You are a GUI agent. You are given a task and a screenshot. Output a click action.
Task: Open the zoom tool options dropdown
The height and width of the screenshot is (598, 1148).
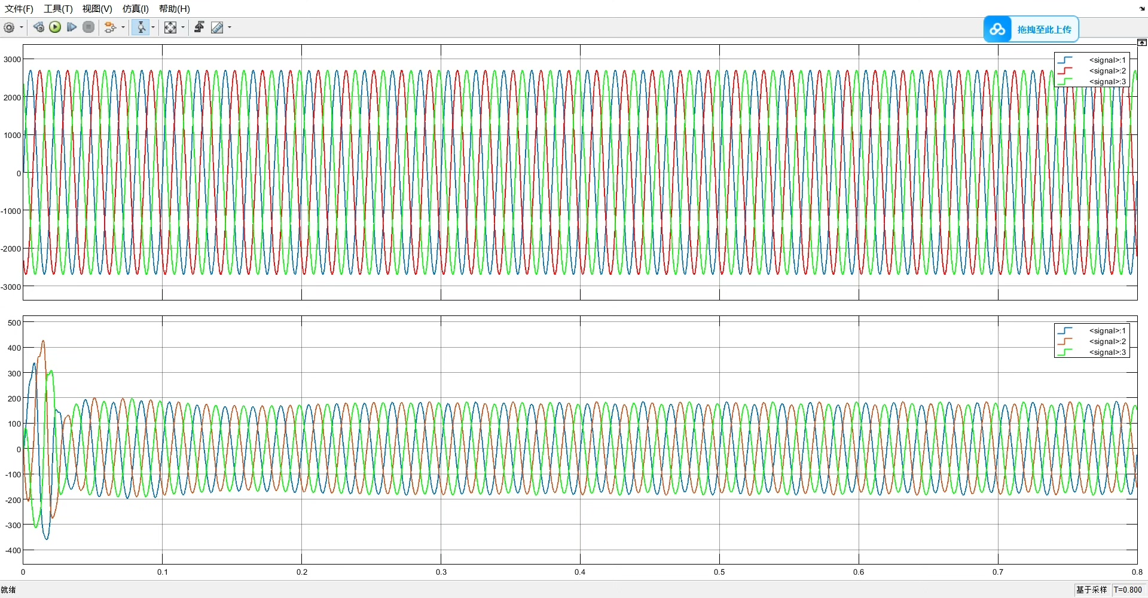[x=153, y=27]
